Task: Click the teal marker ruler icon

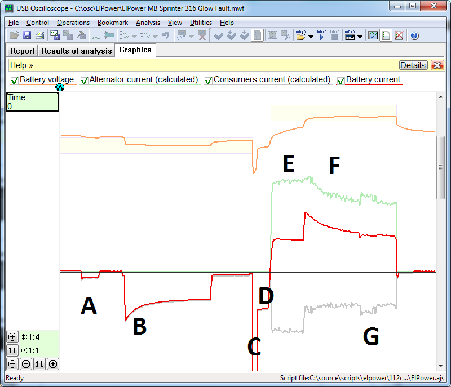Action: click(109, 35)
